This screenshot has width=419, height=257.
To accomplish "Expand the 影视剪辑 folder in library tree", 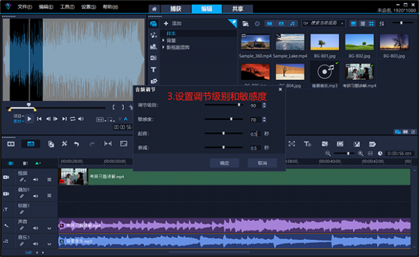I will (x=163, y=47).
